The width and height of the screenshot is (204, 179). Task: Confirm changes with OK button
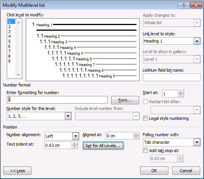click(x=154, y=171)
